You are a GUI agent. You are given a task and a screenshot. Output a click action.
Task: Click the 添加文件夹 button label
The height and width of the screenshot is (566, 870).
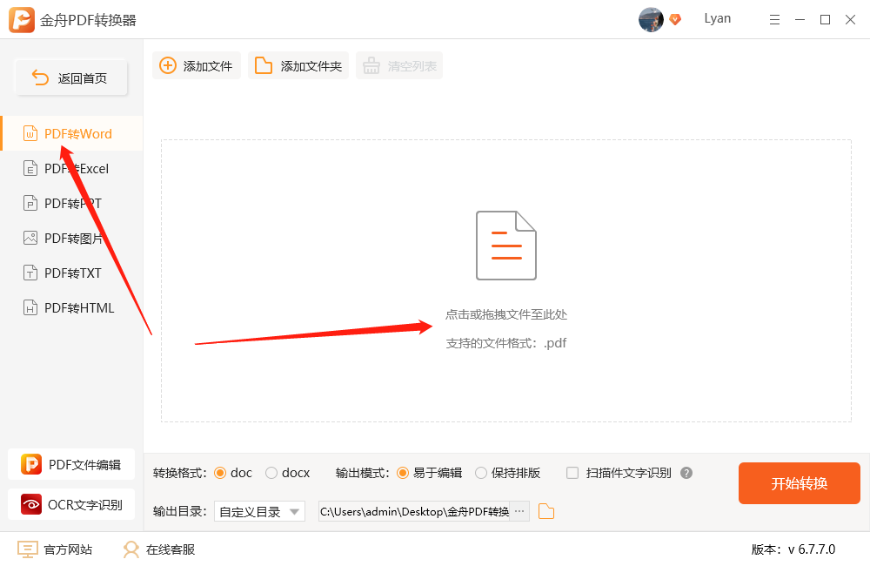click(311, 66)
